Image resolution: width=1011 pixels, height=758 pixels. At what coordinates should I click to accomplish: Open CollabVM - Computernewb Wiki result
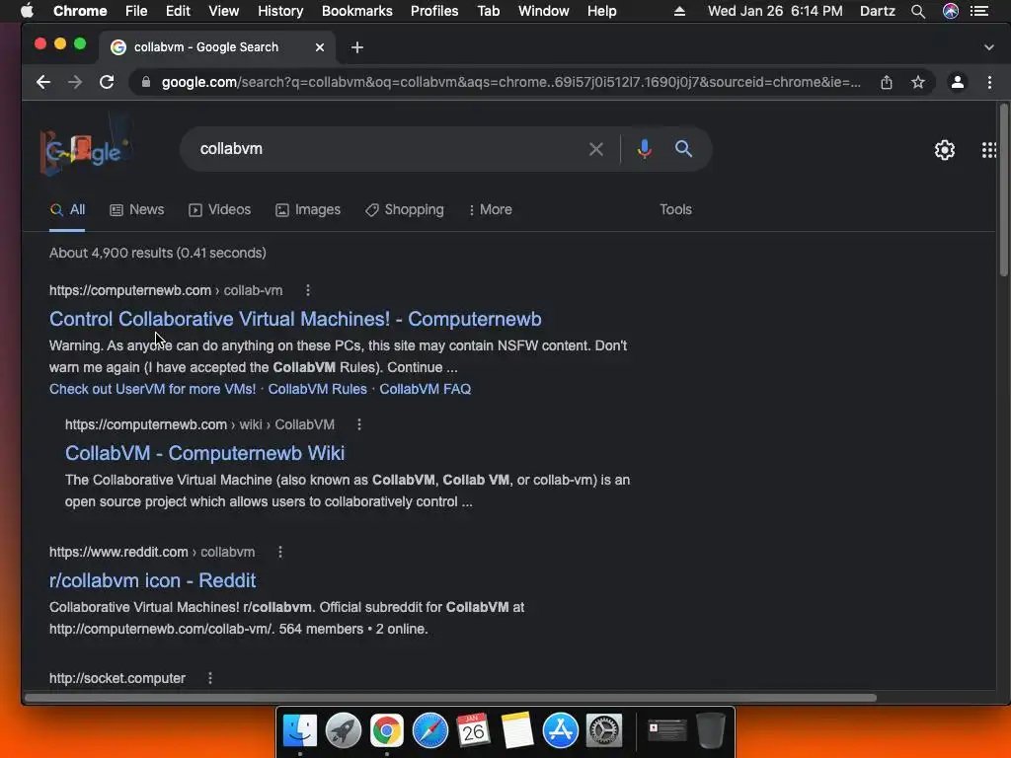[205, 453]
